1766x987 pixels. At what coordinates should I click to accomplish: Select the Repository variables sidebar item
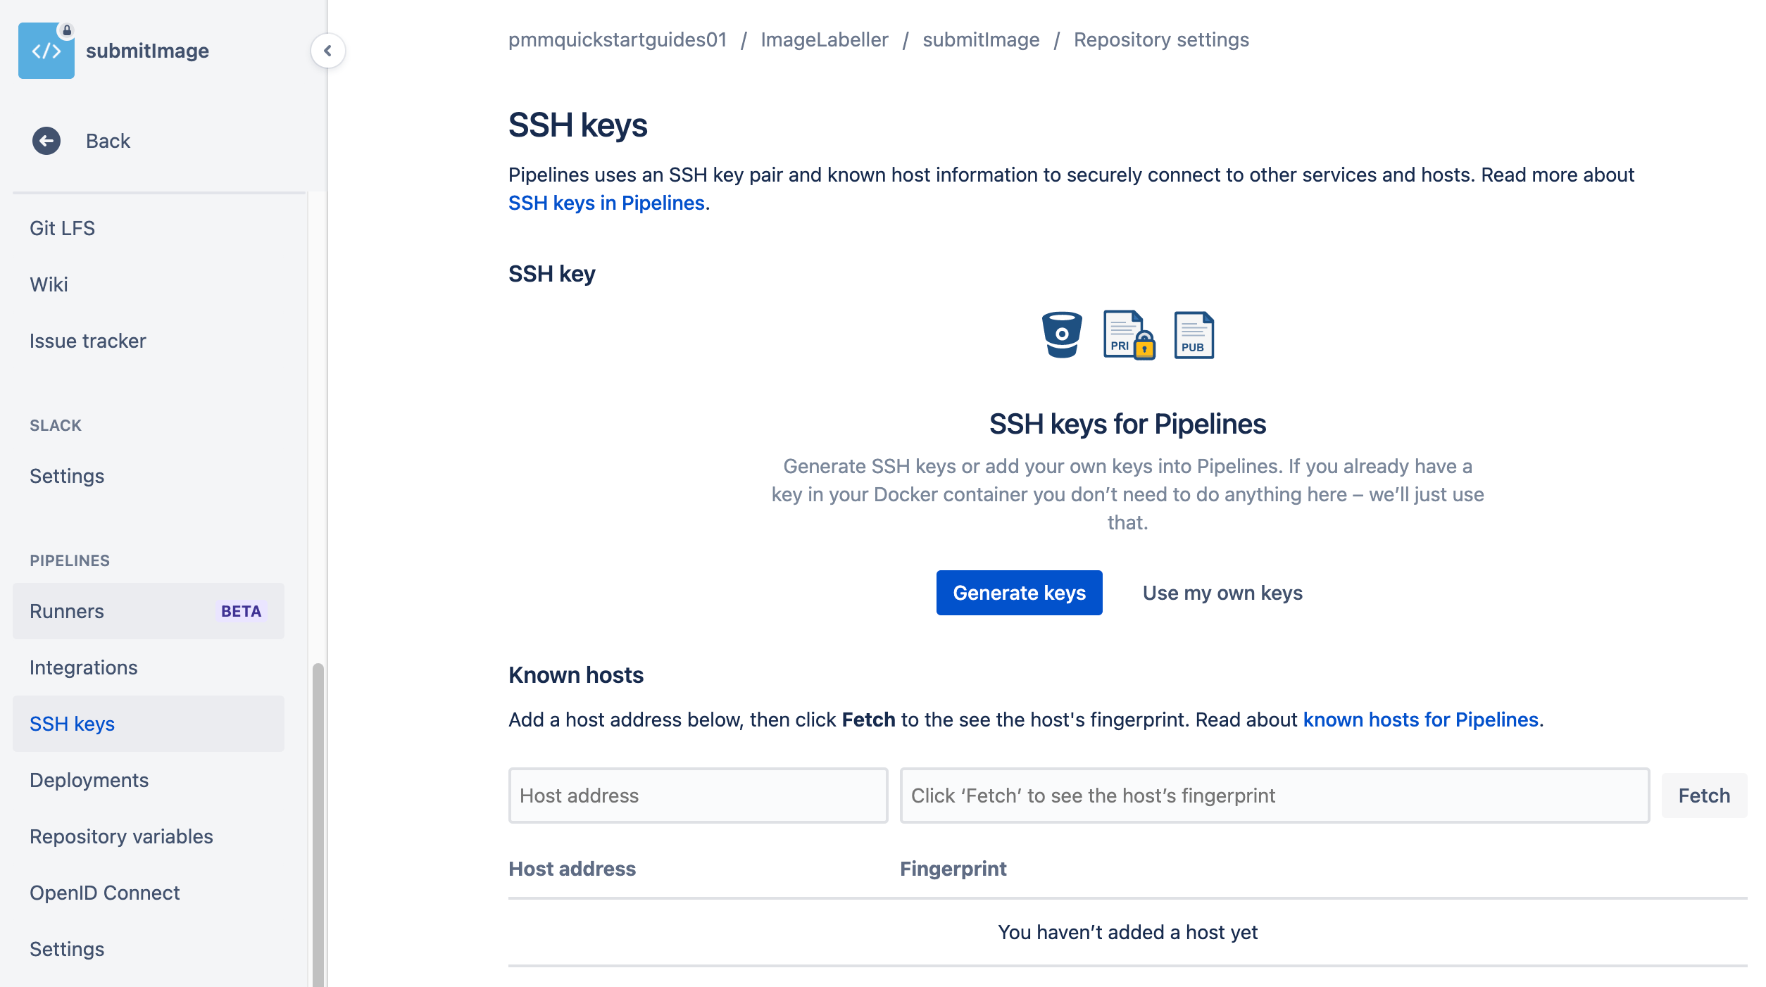click(x=121, y=836)
